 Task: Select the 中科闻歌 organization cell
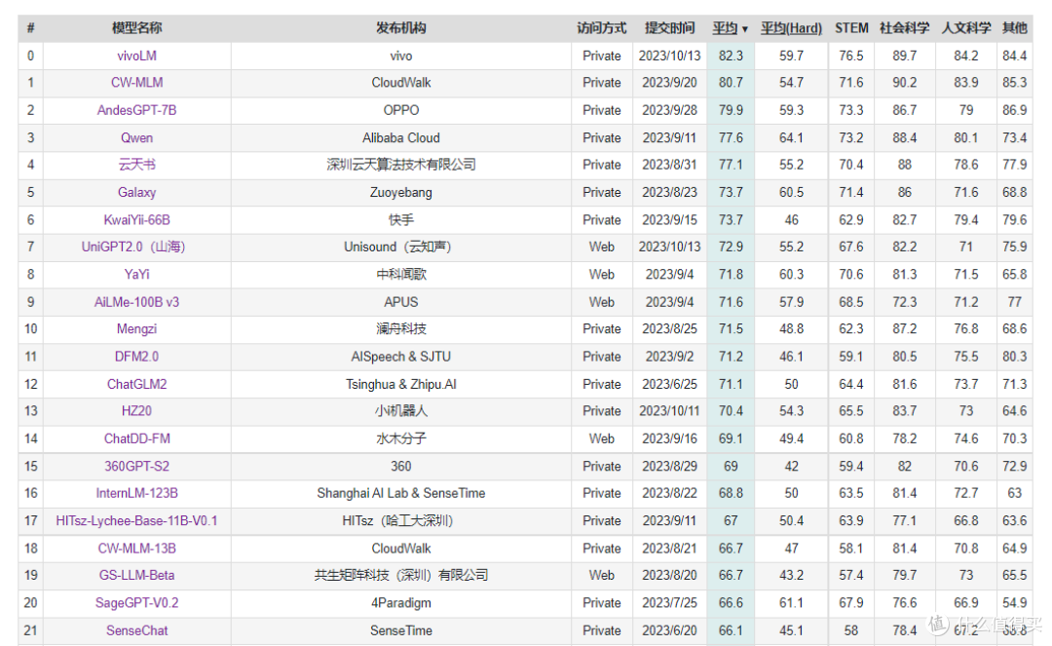[x=400, y=275]
